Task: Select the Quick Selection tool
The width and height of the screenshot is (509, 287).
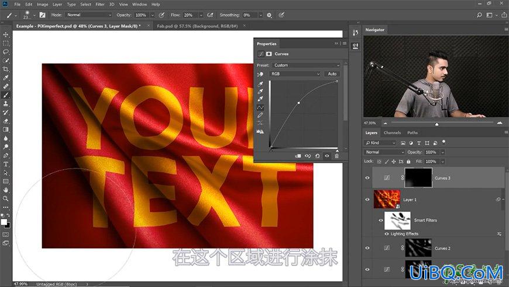Action: [5, 61]
